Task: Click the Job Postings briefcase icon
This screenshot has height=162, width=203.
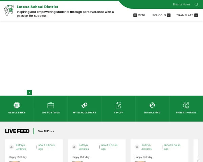Action: tap(51, 105)
